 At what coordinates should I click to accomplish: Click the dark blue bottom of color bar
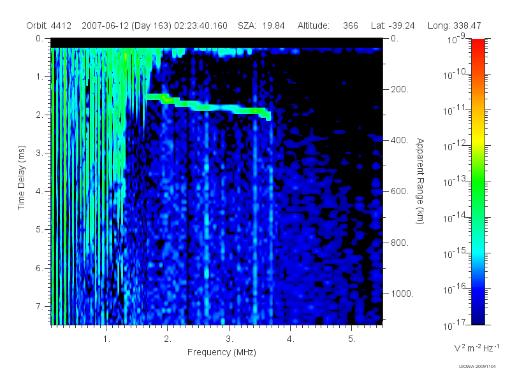(x=477, y=318)
